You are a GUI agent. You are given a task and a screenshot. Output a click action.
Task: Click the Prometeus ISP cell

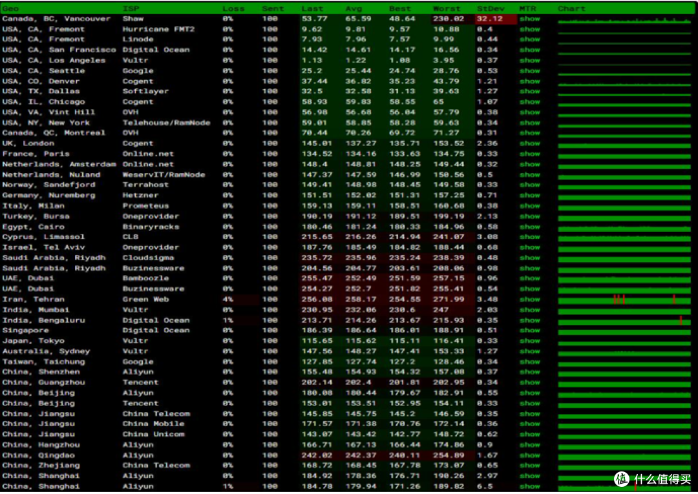pos(146,206)
